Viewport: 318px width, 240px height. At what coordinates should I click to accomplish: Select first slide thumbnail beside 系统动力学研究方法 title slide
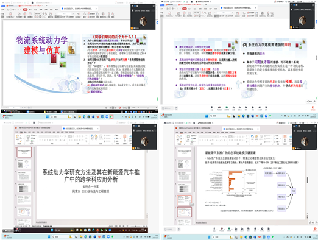pos(24,152)
